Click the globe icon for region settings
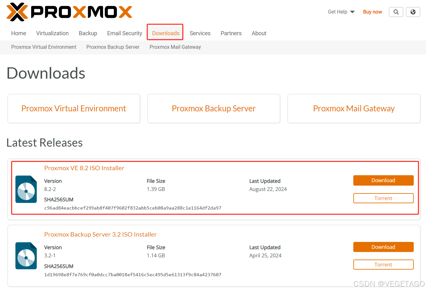 pyautogui.click(x=413, y=12)
